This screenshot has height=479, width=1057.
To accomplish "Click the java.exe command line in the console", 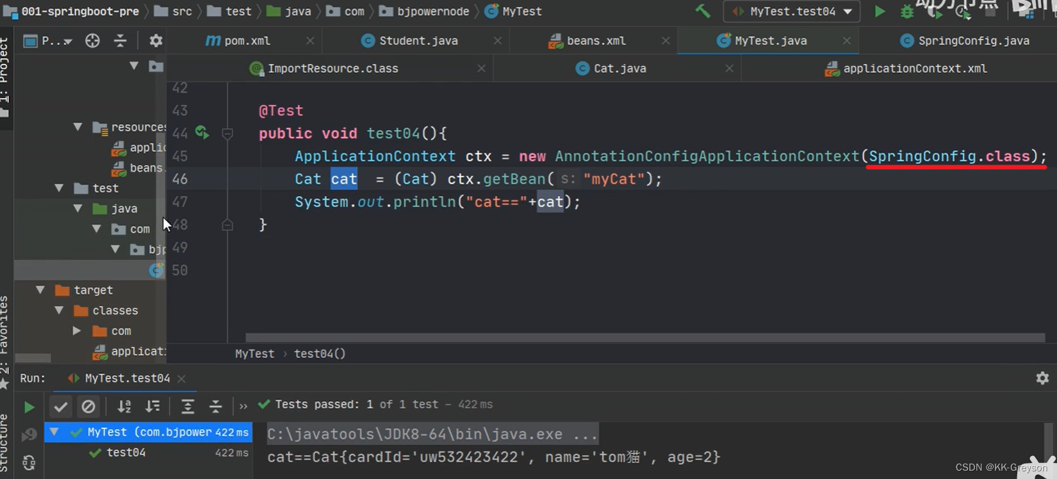I will (x=432, y=434).
